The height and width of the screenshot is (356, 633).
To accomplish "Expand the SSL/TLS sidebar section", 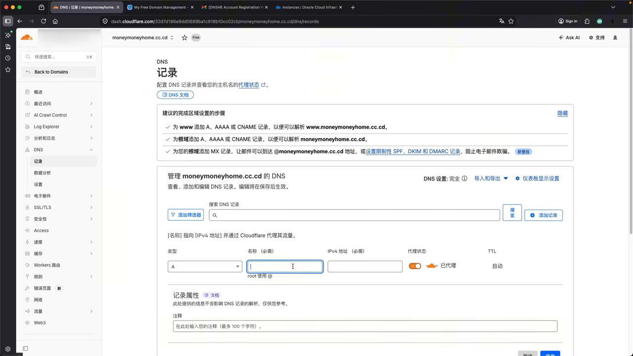I will [59, 207].
